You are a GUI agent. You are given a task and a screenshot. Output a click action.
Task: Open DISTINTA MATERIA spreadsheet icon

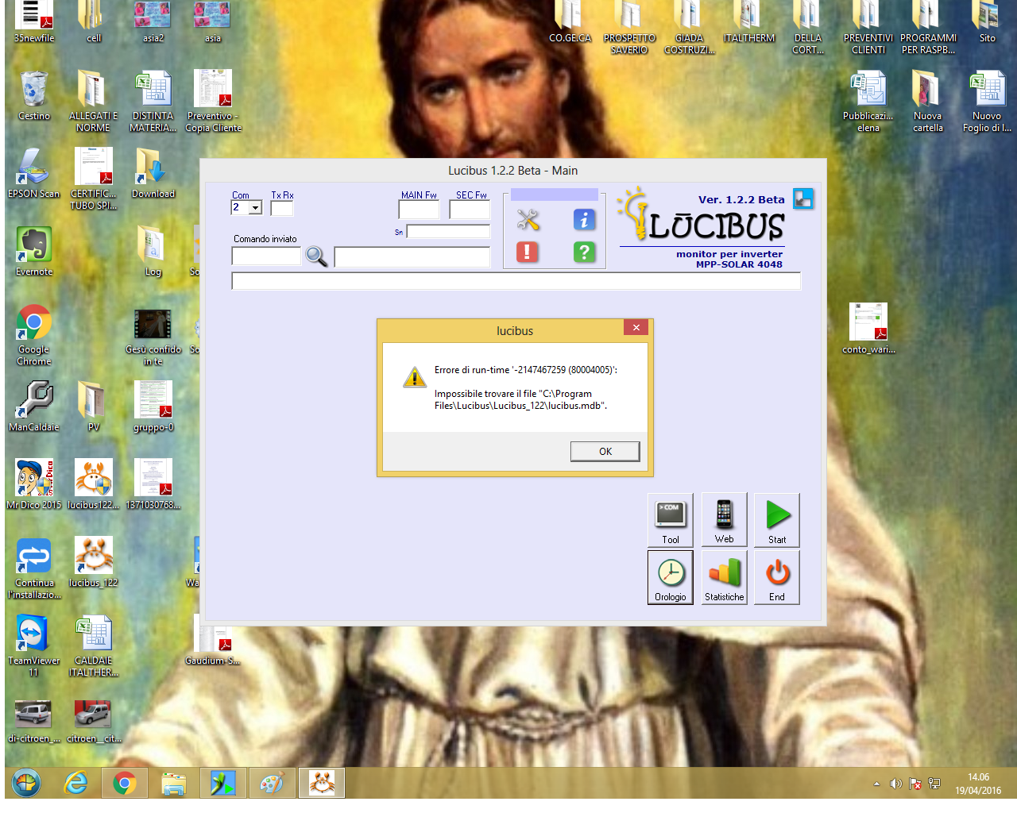[153, 102]
